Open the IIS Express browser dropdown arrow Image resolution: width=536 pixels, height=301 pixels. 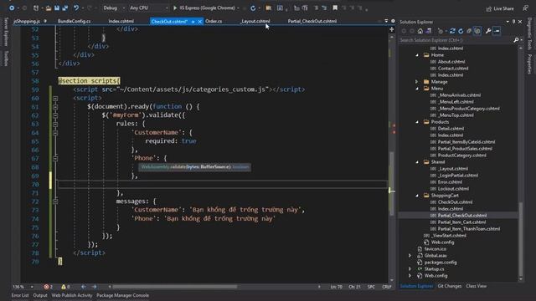(238, 8)
